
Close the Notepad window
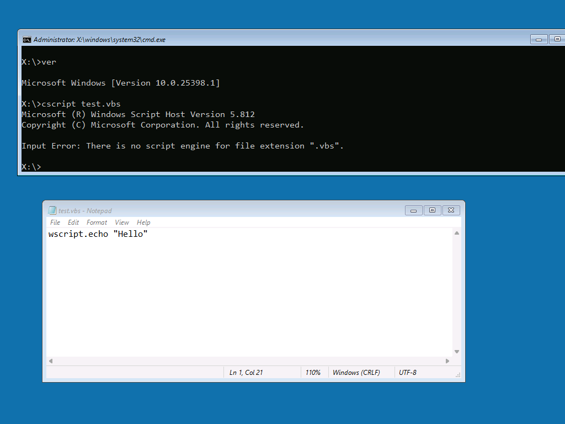pos(451,210)
